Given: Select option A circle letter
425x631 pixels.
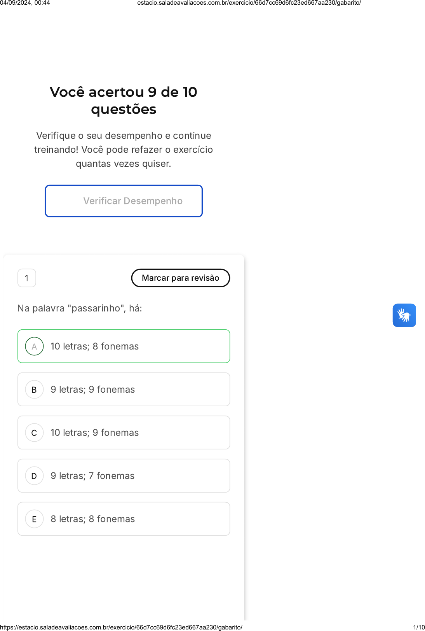Looking at the screenshot, I should pyautogui.click(x=34, y=346).
